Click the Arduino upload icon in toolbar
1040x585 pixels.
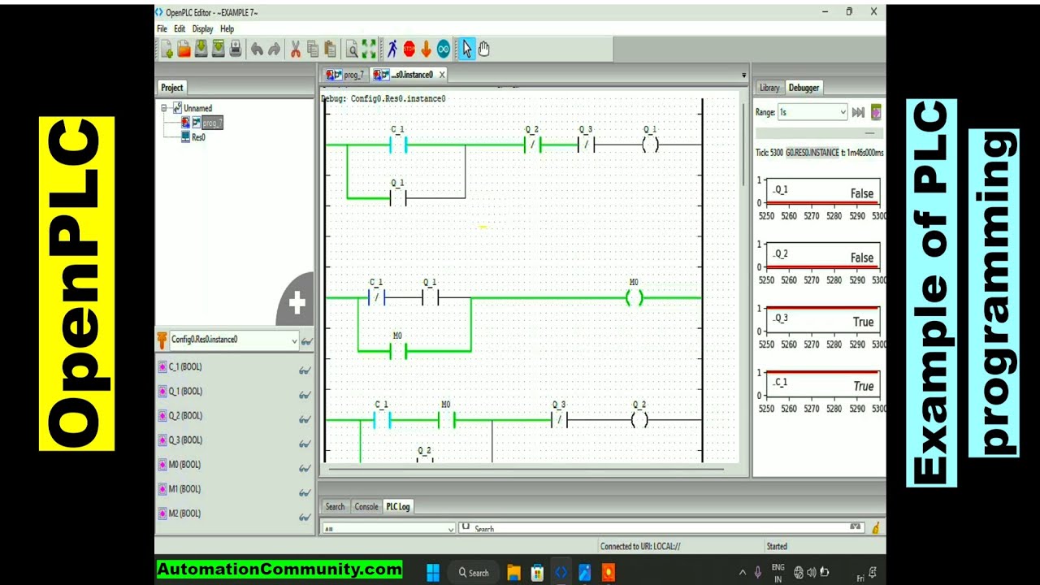(x=443, y=50)
